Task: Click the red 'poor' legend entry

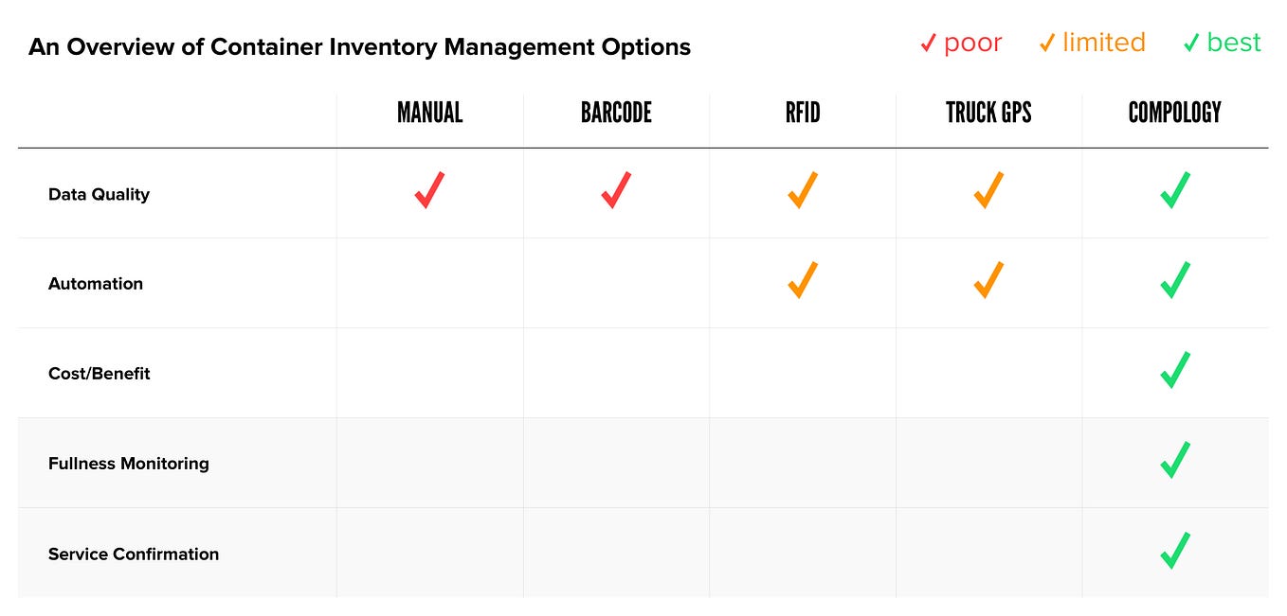Action: tap(961, 43)
